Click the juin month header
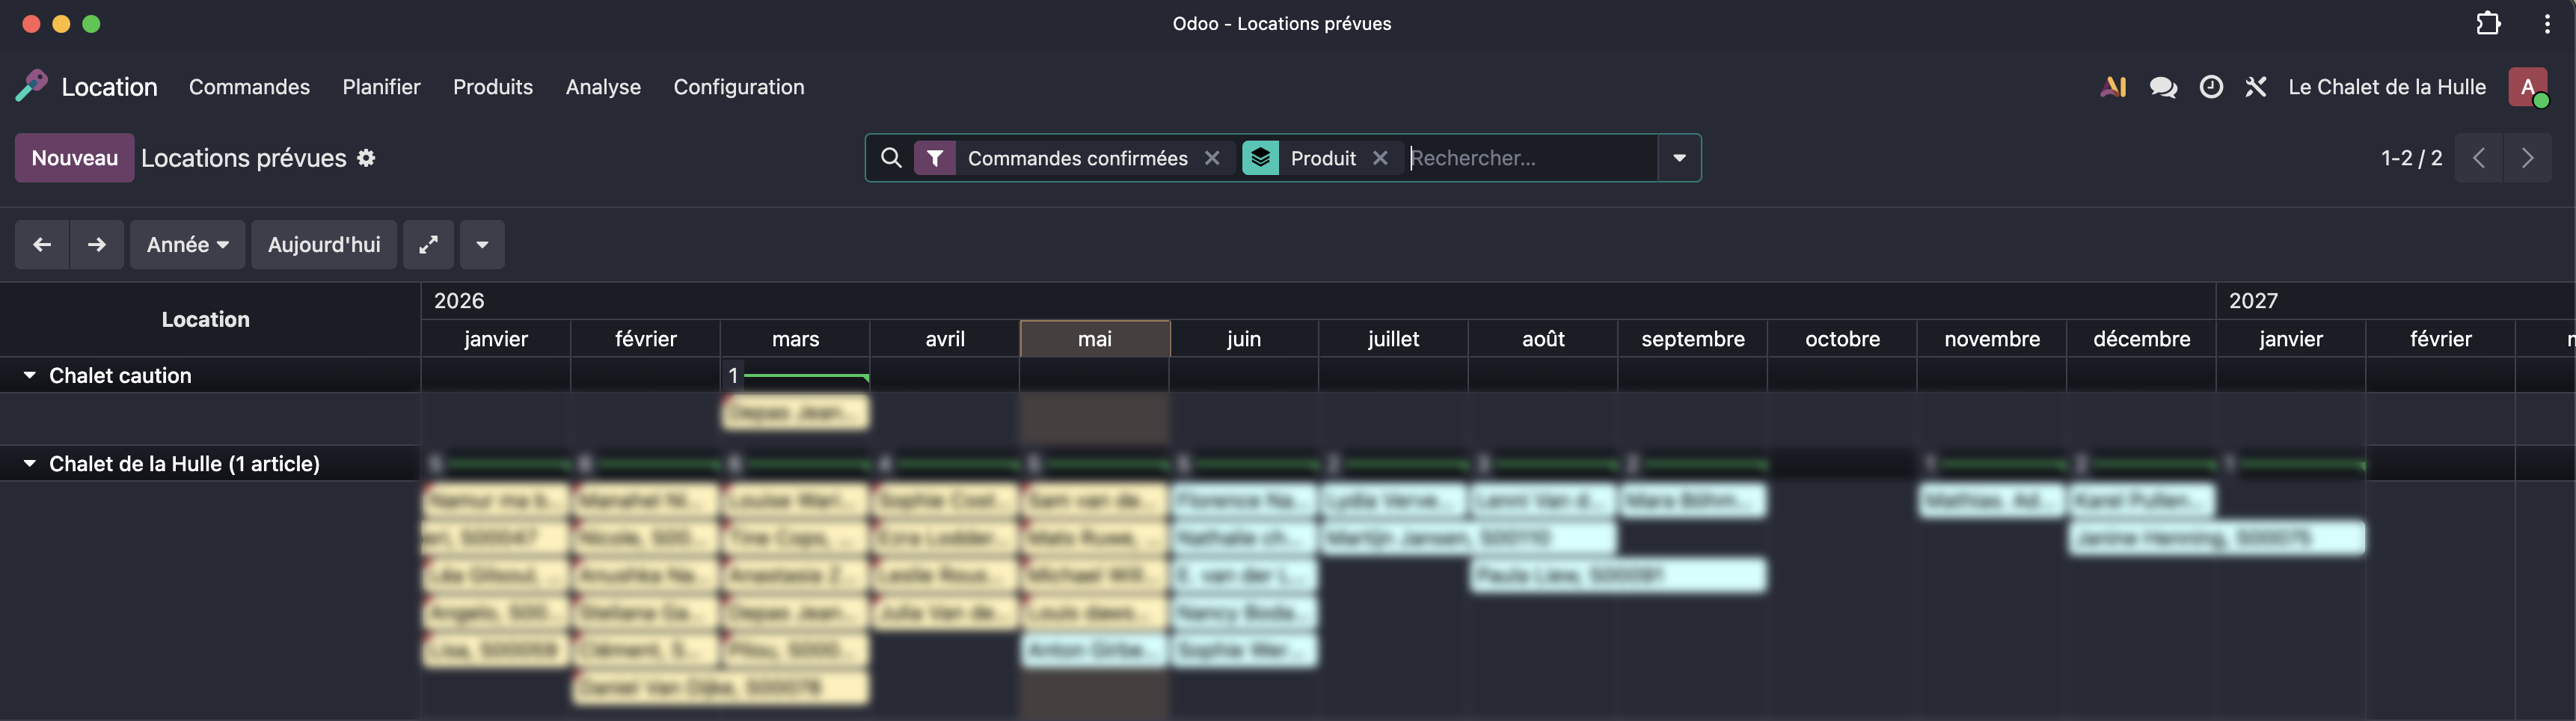Screen dimensions: 2576x721 [x=1244, y=339]
